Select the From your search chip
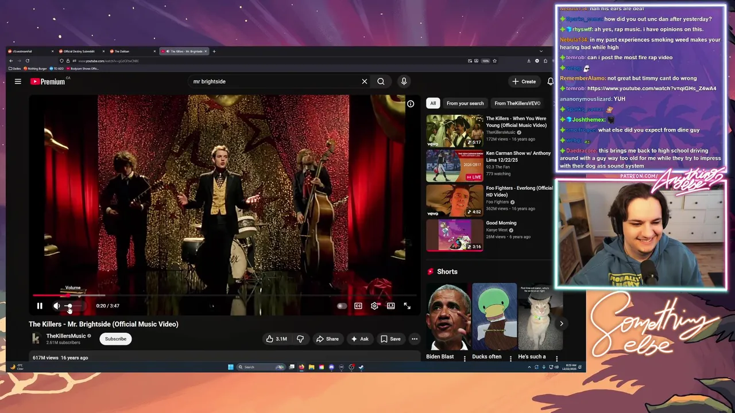This screenshot has height=413, width=735. pyautogui.click(x=465, y=103)
